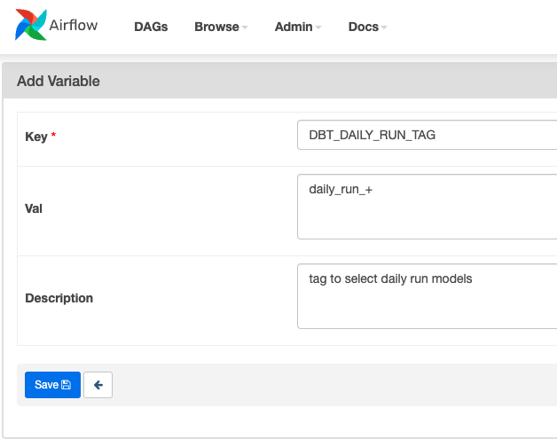Click the Airflow brand name text

click(x=74, y=25)
